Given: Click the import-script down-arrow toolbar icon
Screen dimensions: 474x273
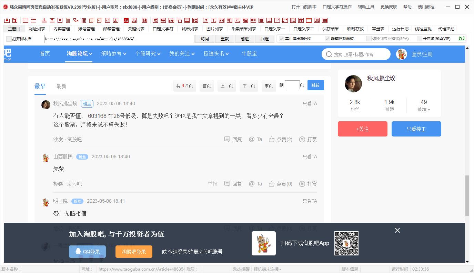Looking at the screenshot, I should click(x=7, y=20).
